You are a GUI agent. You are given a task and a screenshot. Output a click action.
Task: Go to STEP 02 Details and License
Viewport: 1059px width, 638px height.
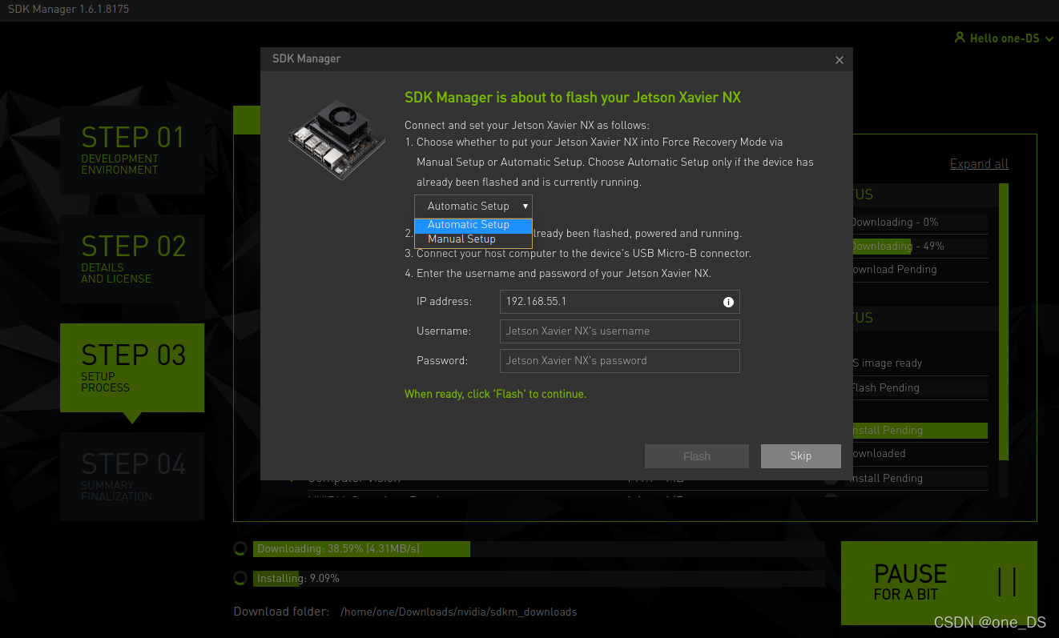132,259
